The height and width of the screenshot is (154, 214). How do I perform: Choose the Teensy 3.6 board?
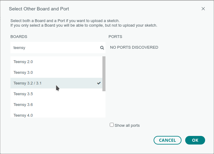tap(23, 105)
